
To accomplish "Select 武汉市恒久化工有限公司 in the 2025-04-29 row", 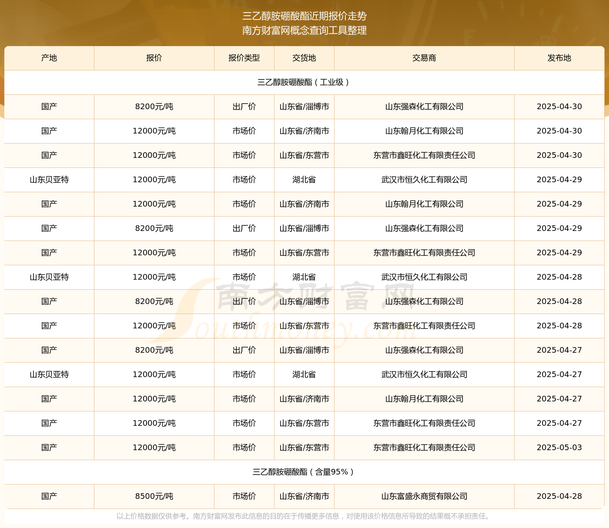I will coord(424,180).
